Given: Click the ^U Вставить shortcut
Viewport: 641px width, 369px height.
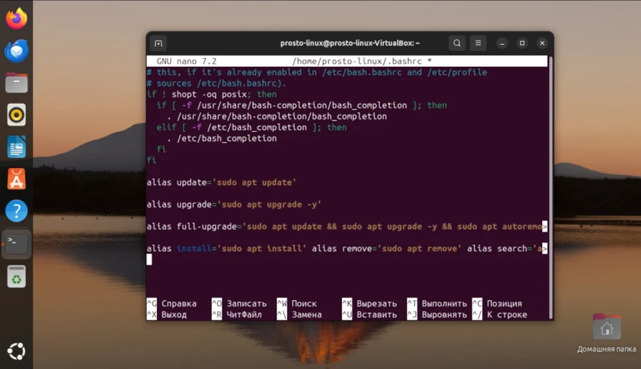Looking at the screenshot, I should (x=369, y=315).
